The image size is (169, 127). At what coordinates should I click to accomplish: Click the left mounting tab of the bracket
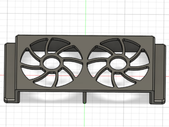pos(10,72)
